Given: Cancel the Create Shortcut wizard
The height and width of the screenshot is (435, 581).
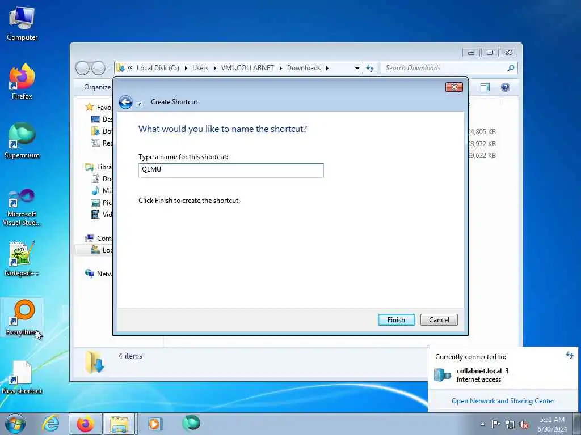Looking at the screenshot, I should pos(439,320).
